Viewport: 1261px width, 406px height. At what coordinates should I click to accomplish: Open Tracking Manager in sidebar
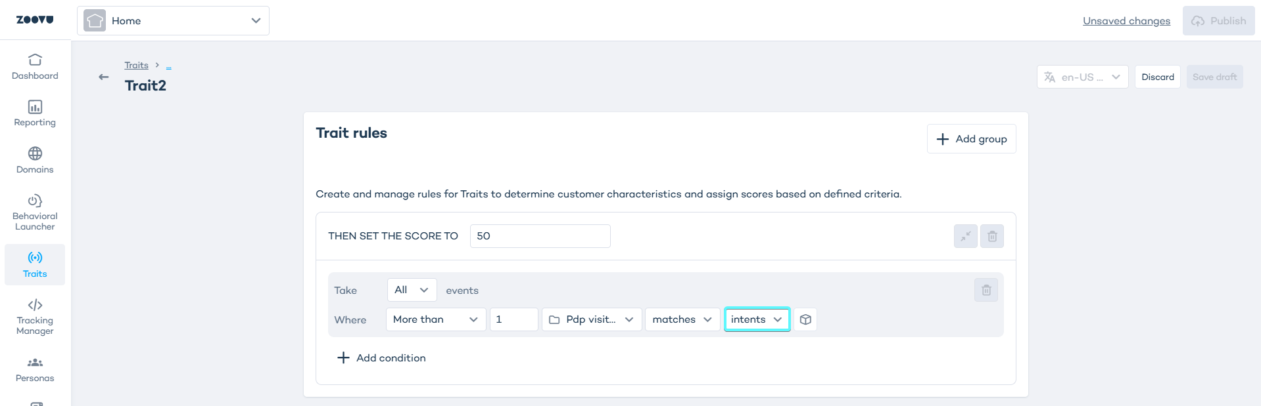click(x=35, y=316)
